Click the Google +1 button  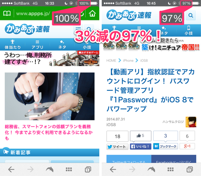[x=187, y=146]
